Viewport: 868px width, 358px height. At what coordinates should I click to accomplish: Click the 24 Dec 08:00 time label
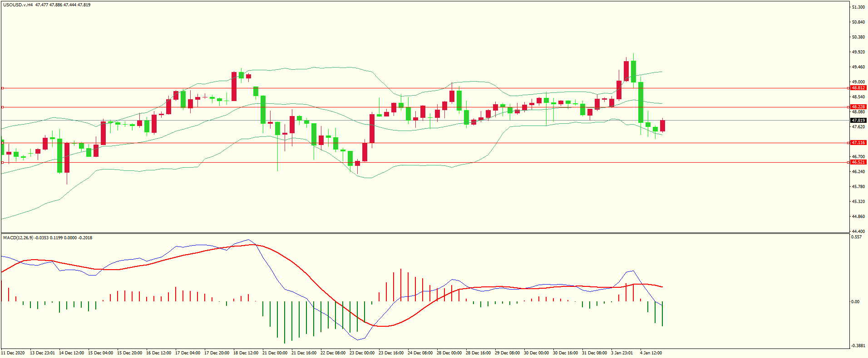click(x=420, y=353)
